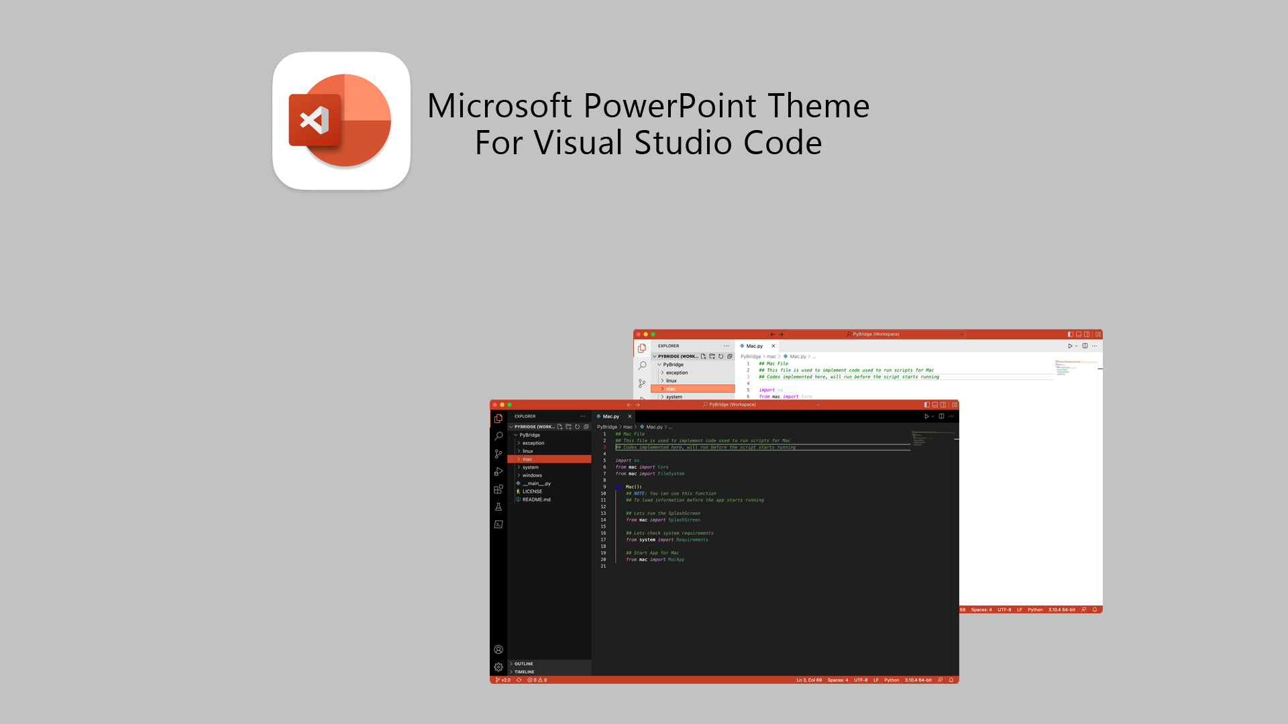Toggle bottom panel layout in dark window title bar
The image size is (1288, 724).
point(935,405)
